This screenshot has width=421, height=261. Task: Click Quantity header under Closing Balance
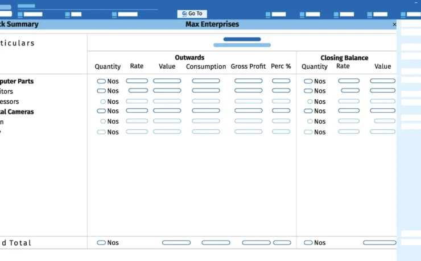315,66
